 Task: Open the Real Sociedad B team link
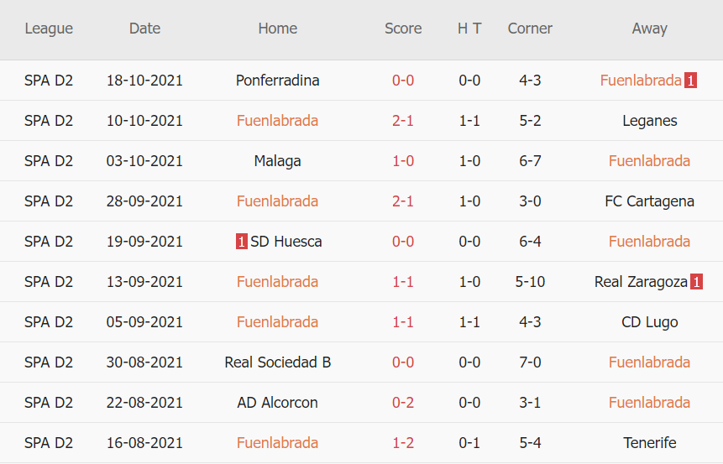[x=277, y=362]
